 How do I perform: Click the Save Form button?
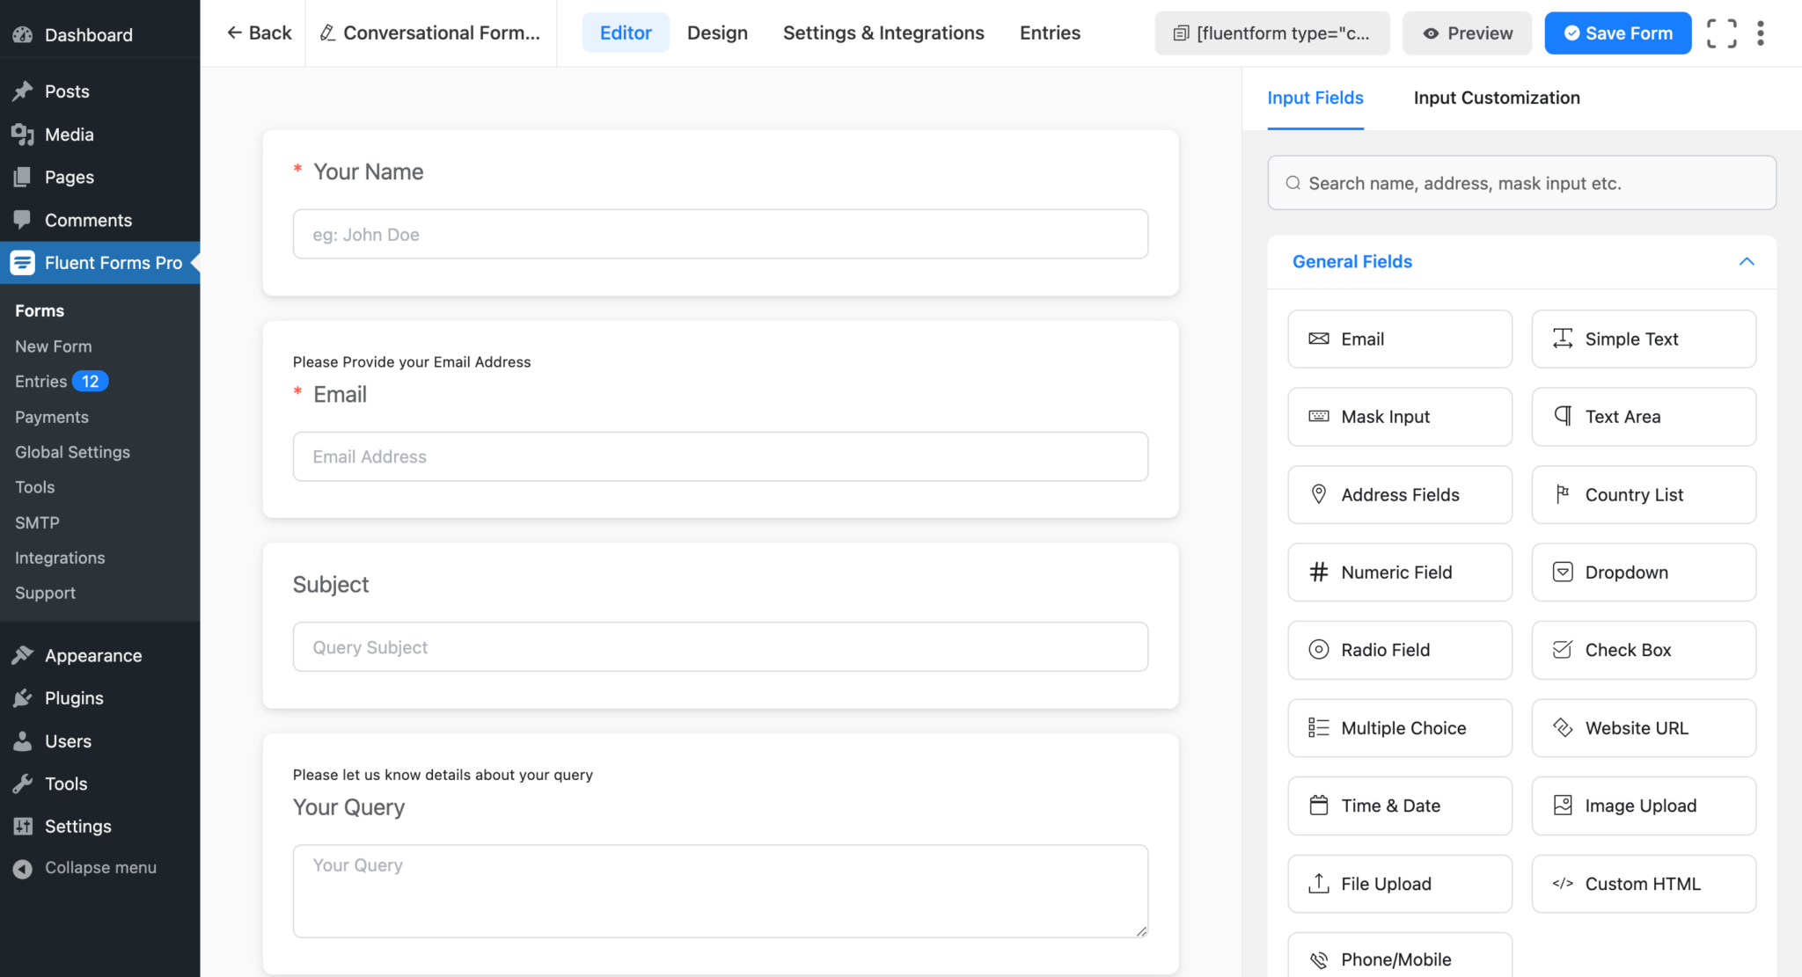(1617, 33)
